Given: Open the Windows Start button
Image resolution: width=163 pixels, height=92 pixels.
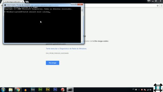Looking at the screenshot, I should point(3,90).
